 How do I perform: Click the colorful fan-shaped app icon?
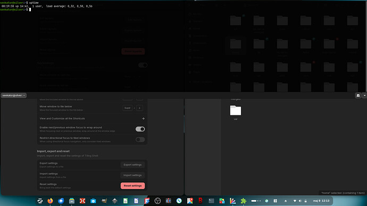pos(232,201)
